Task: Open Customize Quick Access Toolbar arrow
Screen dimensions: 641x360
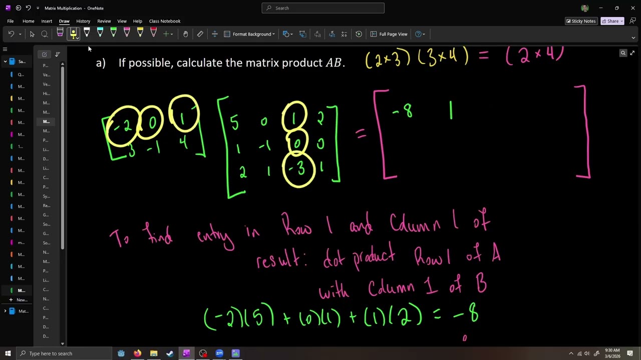Action: point(38,8)
